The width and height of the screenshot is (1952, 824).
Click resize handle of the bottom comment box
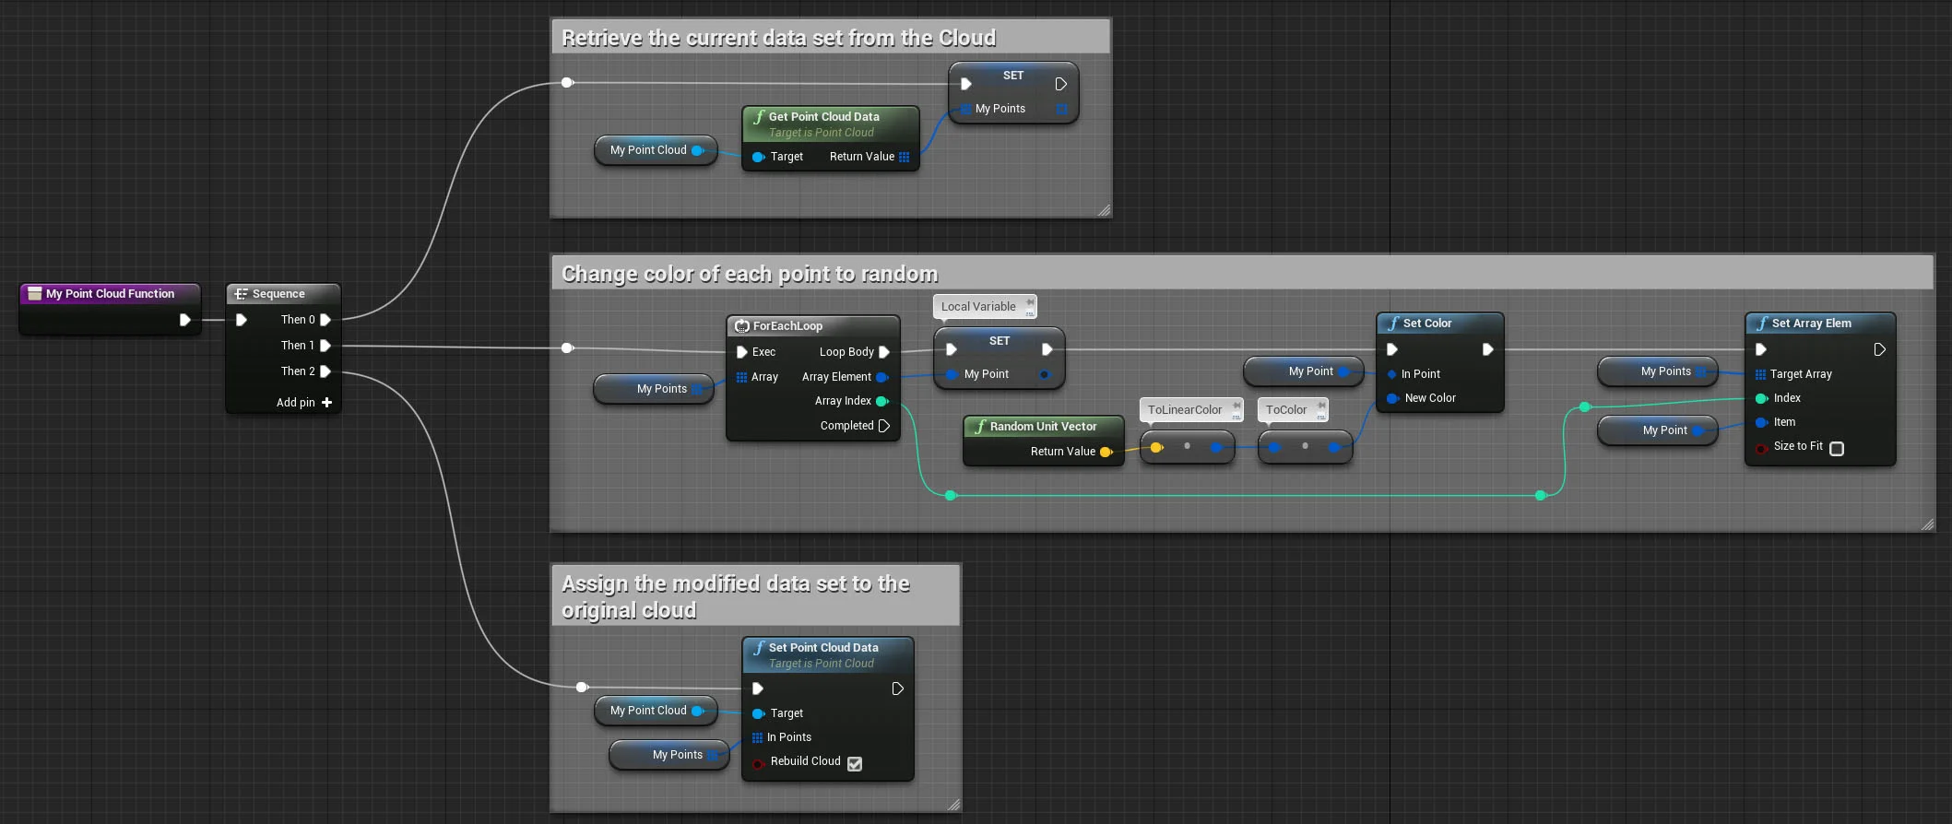953,805
